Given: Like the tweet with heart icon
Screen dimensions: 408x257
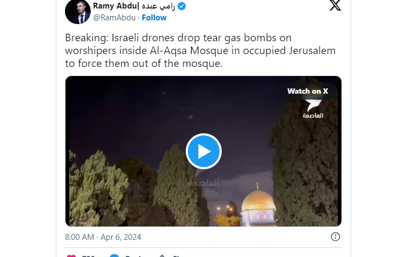Looking at the screenshot, I should click(x=71, y=256).
